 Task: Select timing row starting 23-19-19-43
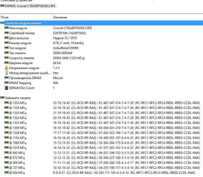[126, 103]
